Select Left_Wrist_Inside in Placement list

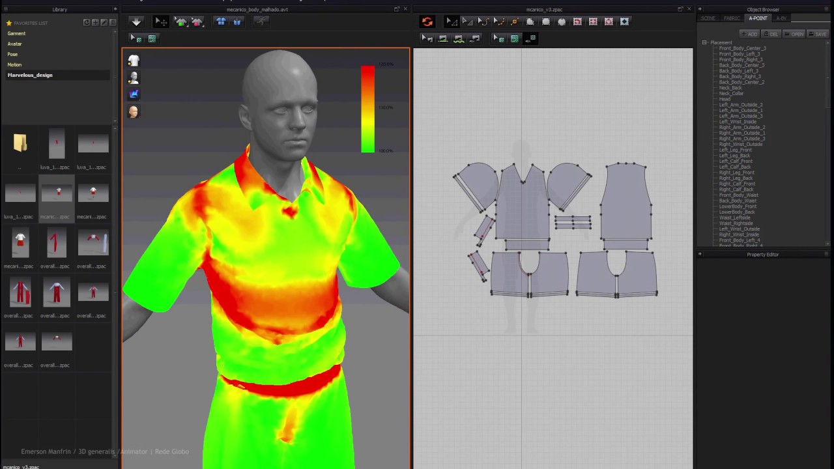(x=738, y=122)
